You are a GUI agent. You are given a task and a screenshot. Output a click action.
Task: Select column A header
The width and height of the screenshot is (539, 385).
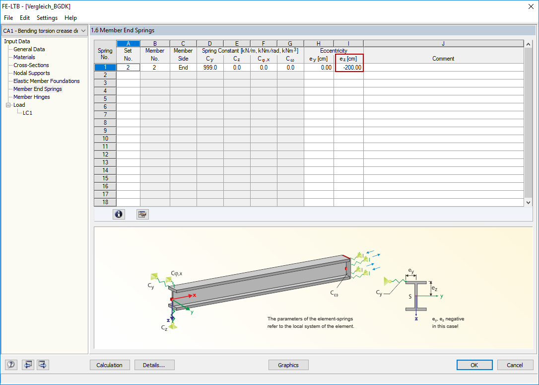(128, 43)
